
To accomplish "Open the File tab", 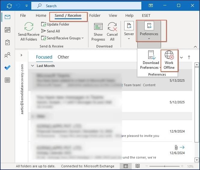I will (23, 16).
